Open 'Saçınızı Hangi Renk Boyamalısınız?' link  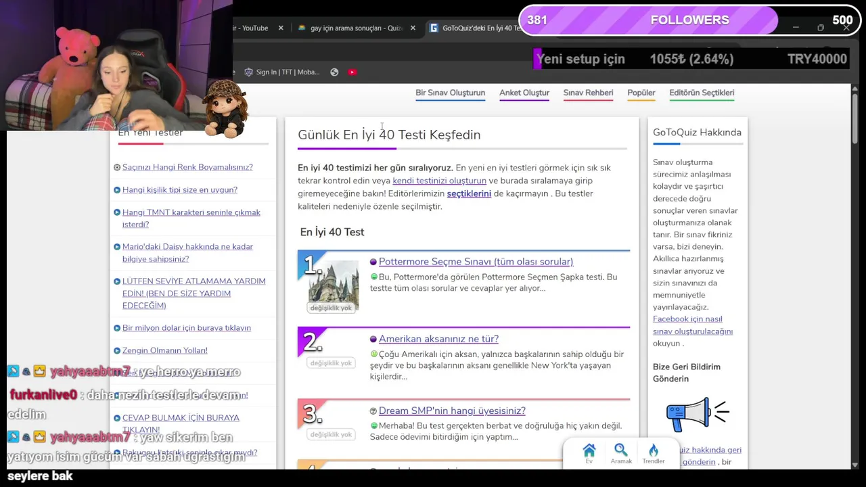tap(187, 167)
